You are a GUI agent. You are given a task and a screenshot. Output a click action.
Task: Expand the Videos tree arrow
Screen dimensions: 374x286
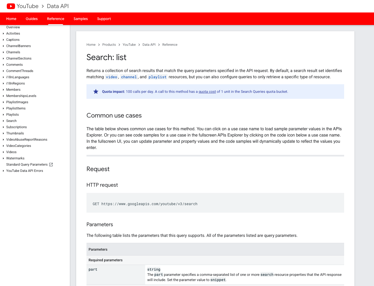[3, 152]
